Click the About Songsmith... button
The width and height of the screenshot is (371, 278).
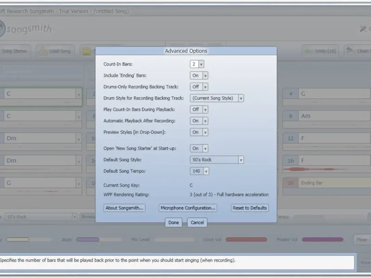point(124,208)
